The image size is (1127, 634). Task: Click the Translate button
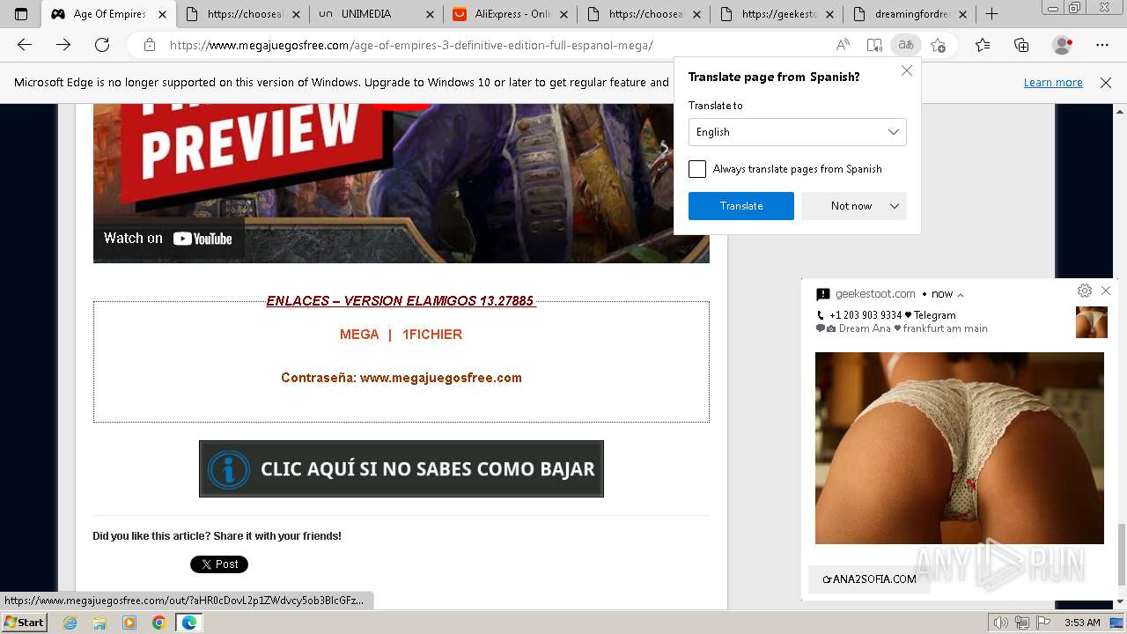pos(741,206)
